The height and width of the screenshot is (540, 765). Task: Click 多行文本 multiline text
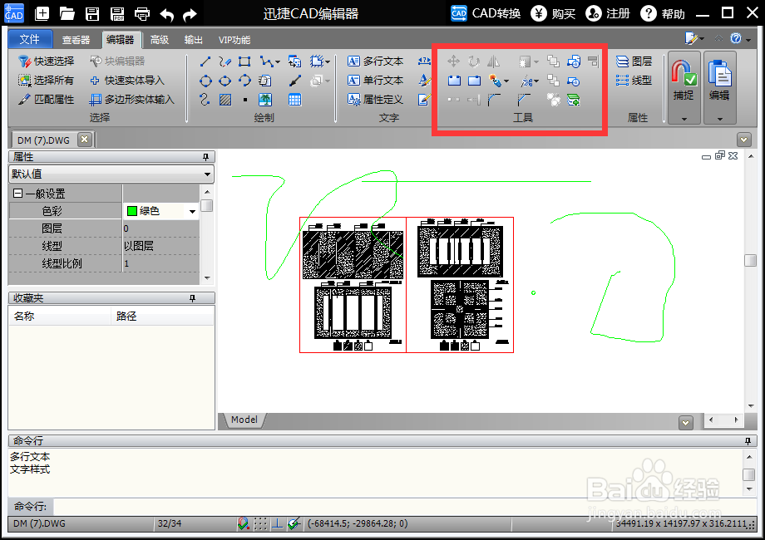pos(376,61)
